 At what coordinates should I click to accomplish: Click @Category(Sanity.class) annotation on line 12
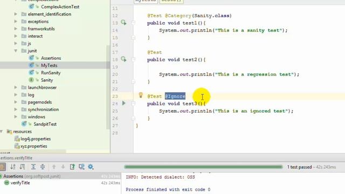tap(198, 16)
